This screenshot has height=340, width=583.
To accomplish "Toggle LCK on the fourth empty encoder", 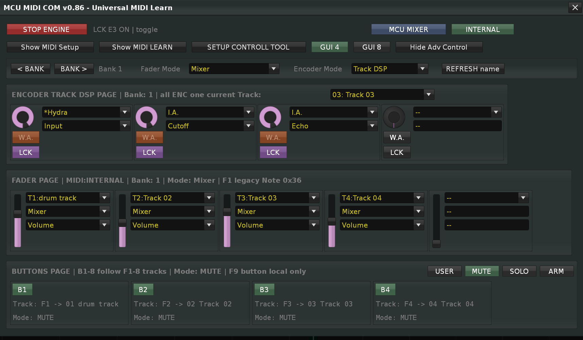I will pyautogui.click(x=397, y=153).
